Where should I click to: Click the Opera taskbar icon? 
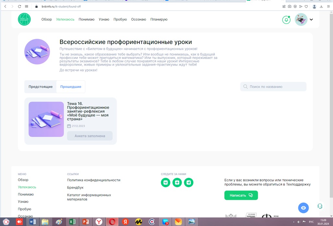click(112, 222)
